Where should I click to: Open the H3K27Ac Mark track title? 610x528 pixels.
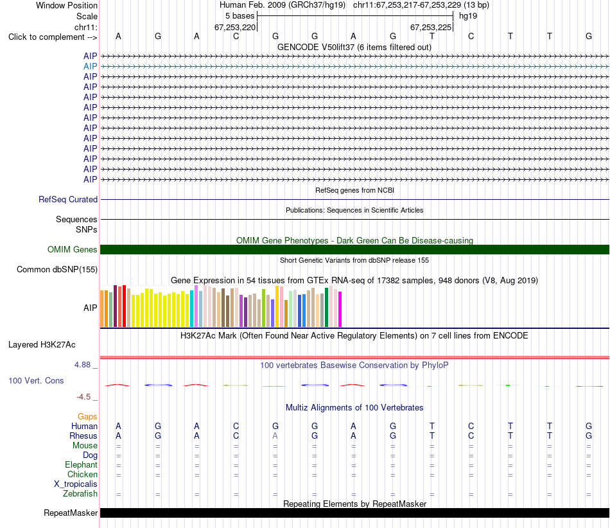click(354, 336)
